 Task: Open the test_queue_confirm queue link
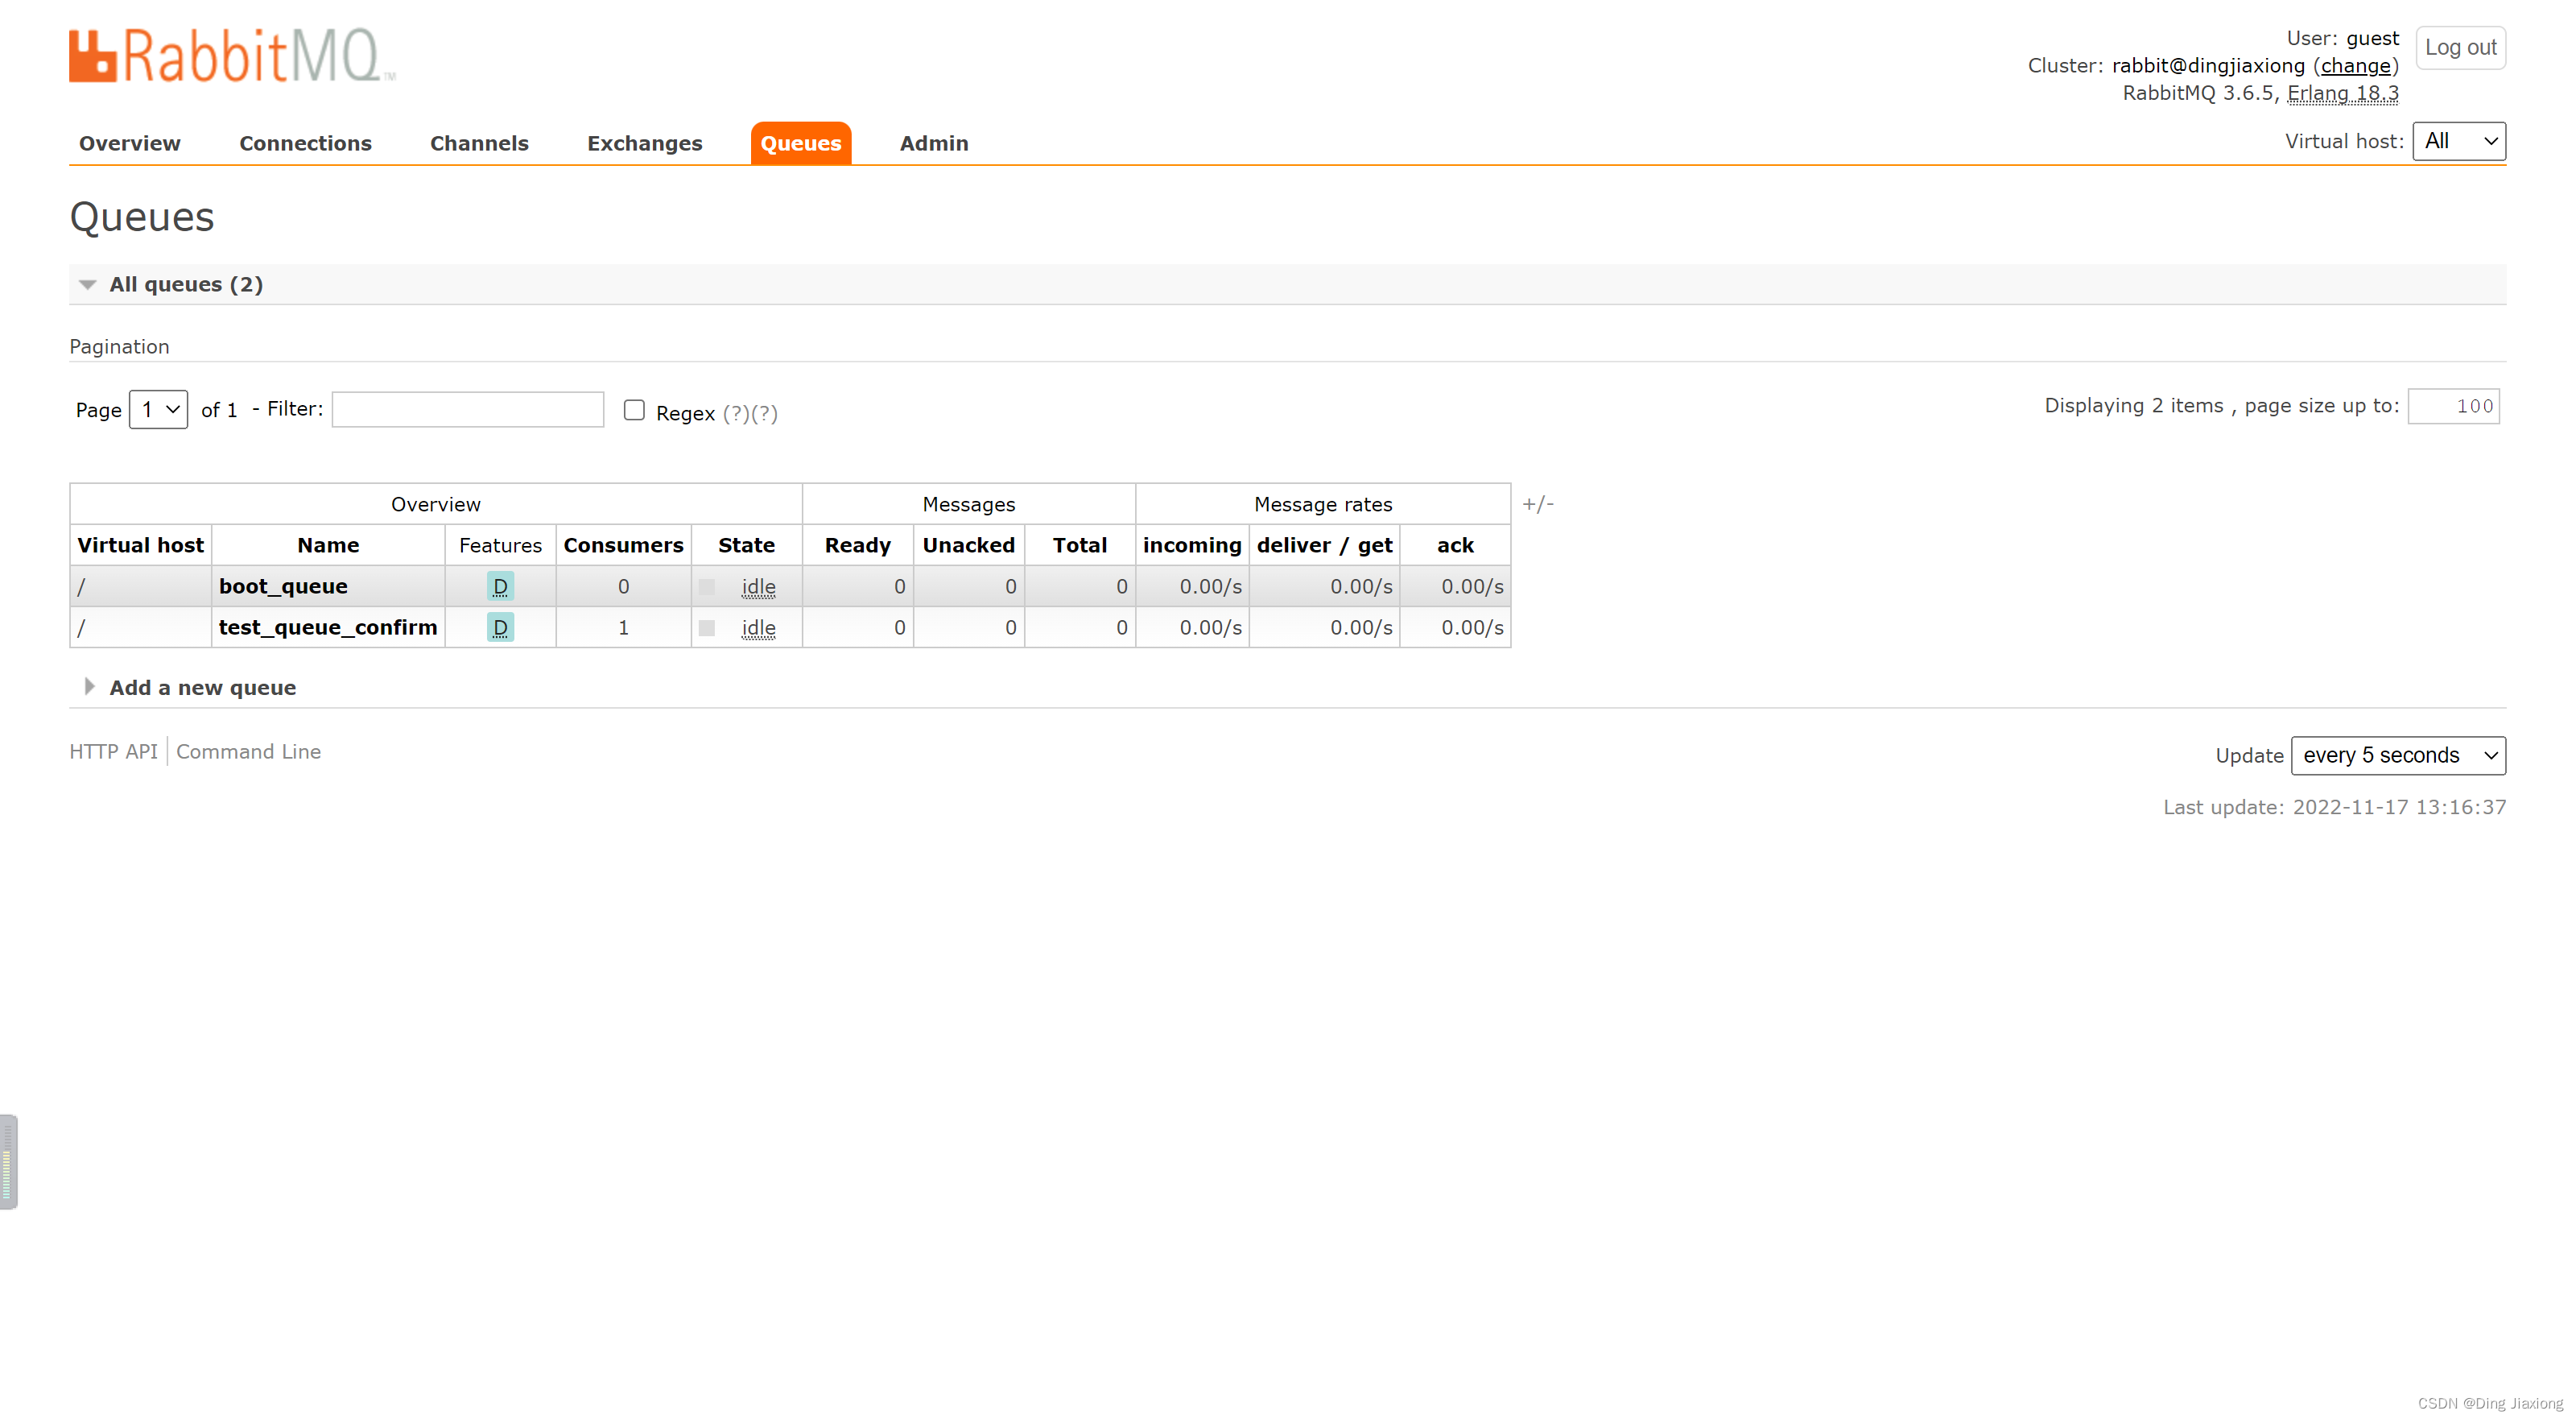pos(328,627)
